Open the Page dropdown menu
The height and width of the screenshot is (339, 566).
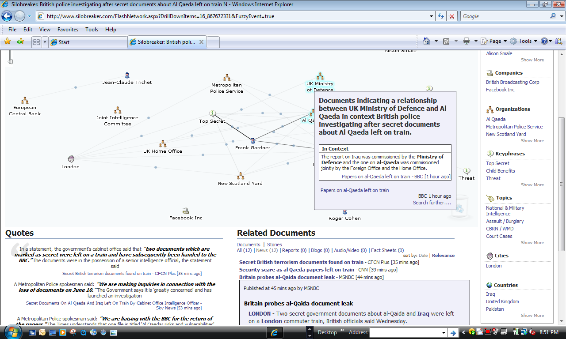coord(494,41)
